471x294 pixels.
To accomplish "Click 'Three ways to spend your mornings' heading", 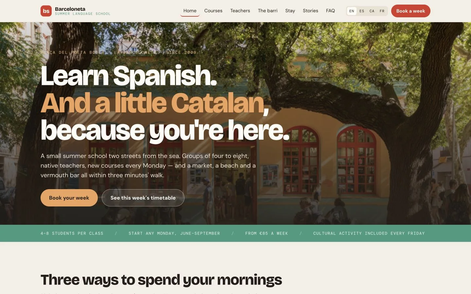I will tap(161, 280).
